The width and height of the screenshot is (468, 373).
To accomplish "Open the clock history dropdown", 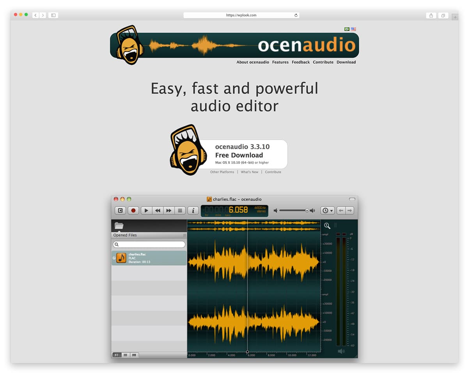I will [x=328, y=210].
